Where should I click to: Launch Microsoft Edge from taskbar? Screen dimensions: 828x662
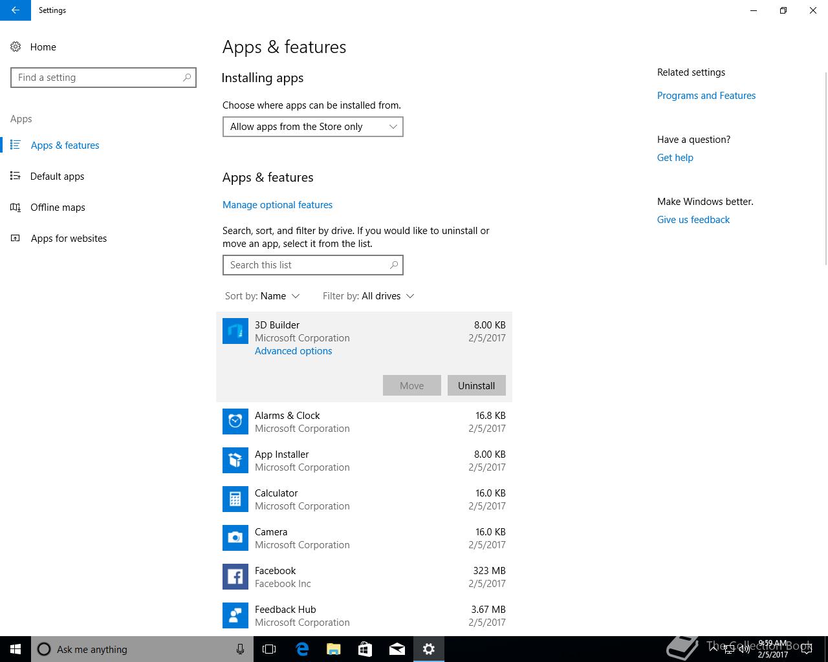coord(302,649)
